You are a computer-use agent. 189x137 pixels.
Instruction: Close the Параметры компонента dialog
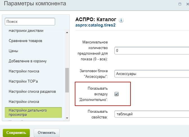187,4
